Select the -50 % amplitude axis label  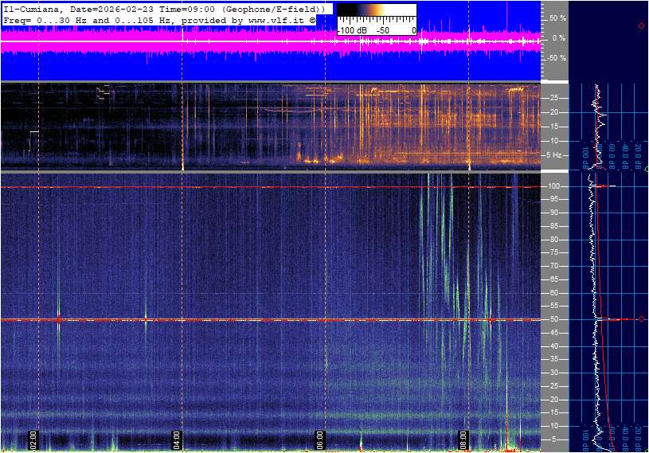coord(557,58)
